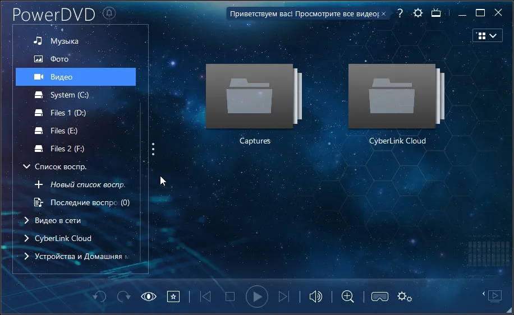Viewport: 514px width, 315px height.
Task: Click the stop button
Action: [230, 297]
